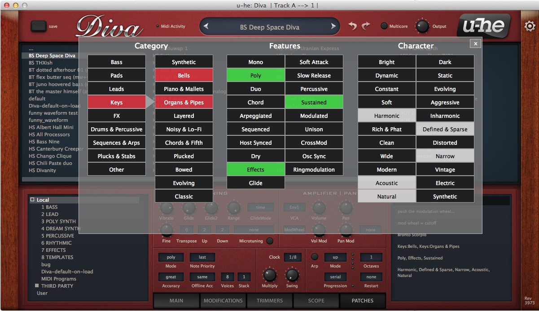This screenshot has height=311, width=539.
Task: Select the Aggressive character tag
Action: (445, 102)
